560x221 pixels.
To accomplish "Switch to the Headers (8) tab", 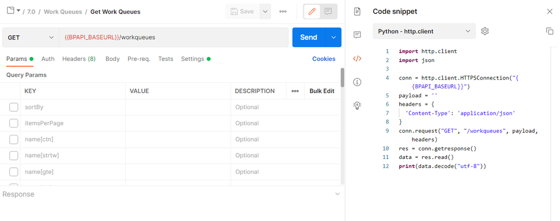I will [79, 59].
